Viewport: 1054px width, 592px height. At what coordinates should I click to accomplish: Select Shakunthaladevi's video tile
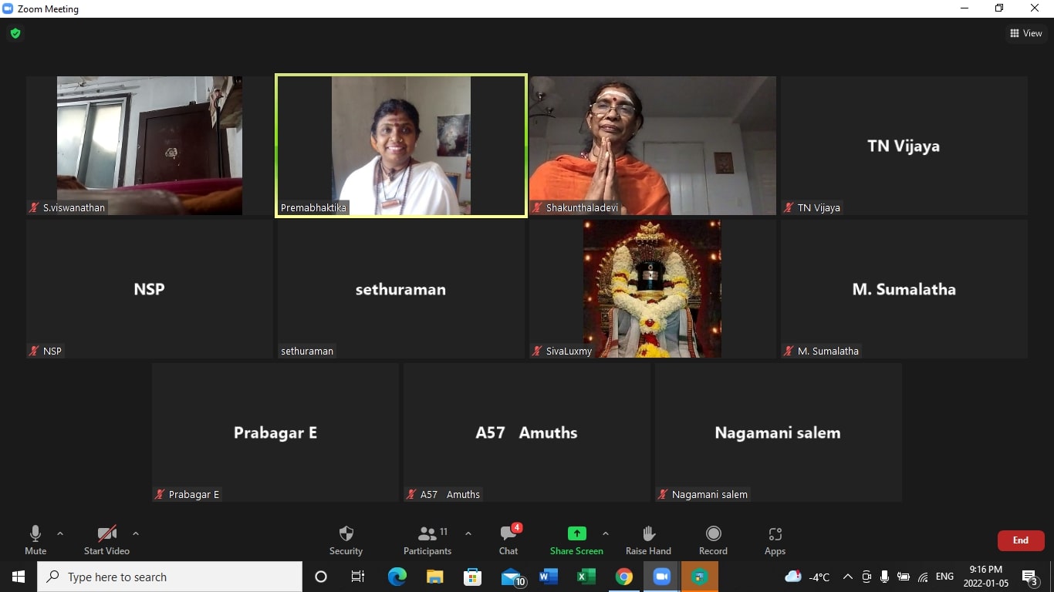(652, 146)
